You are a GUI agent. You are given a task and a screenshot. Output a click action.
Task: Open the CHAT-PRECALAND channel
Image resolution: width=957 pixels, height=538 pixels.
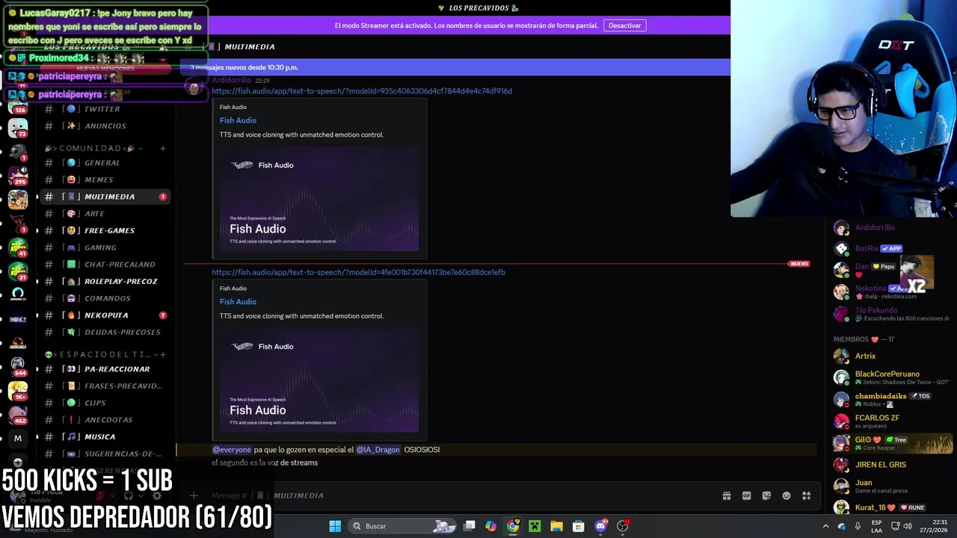click(105, 265)
